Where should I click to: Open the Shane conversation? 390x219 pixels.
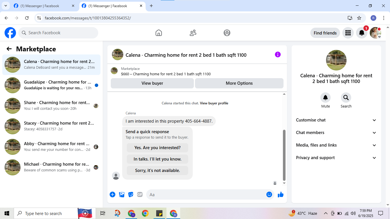(x=51, y=106)
